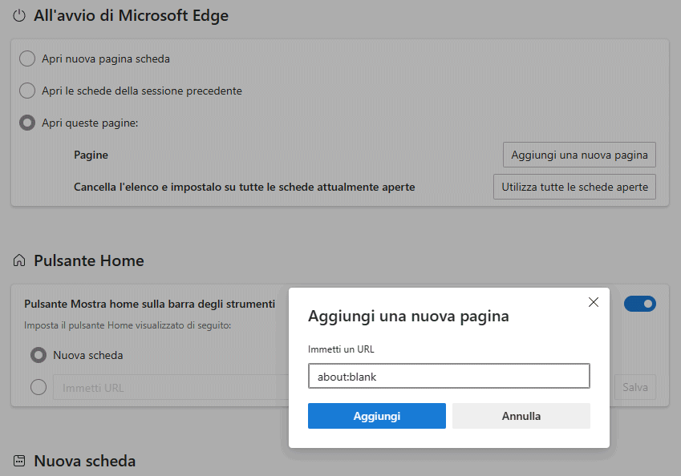
Task: Click the Cancella l'elenco e impostalo text
Action: [245, 187]
